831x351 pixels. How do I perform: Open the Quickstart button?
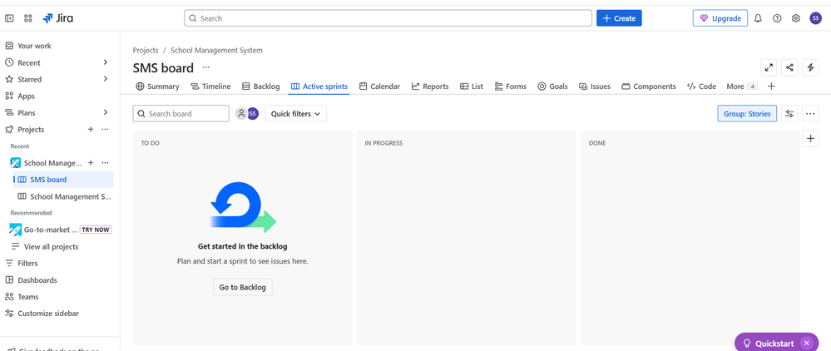(769, 343)
